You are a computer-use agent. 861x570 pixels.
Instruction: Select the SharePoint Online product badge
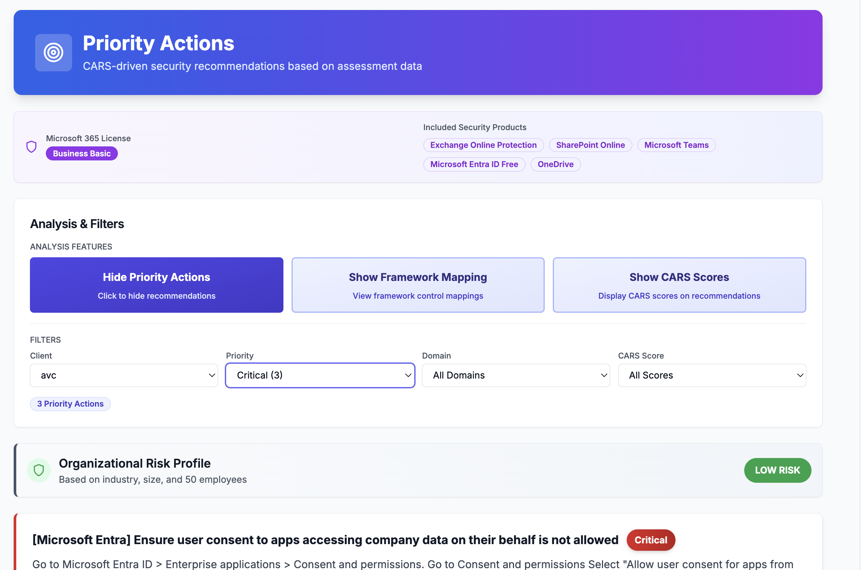[x=590, y=145]
